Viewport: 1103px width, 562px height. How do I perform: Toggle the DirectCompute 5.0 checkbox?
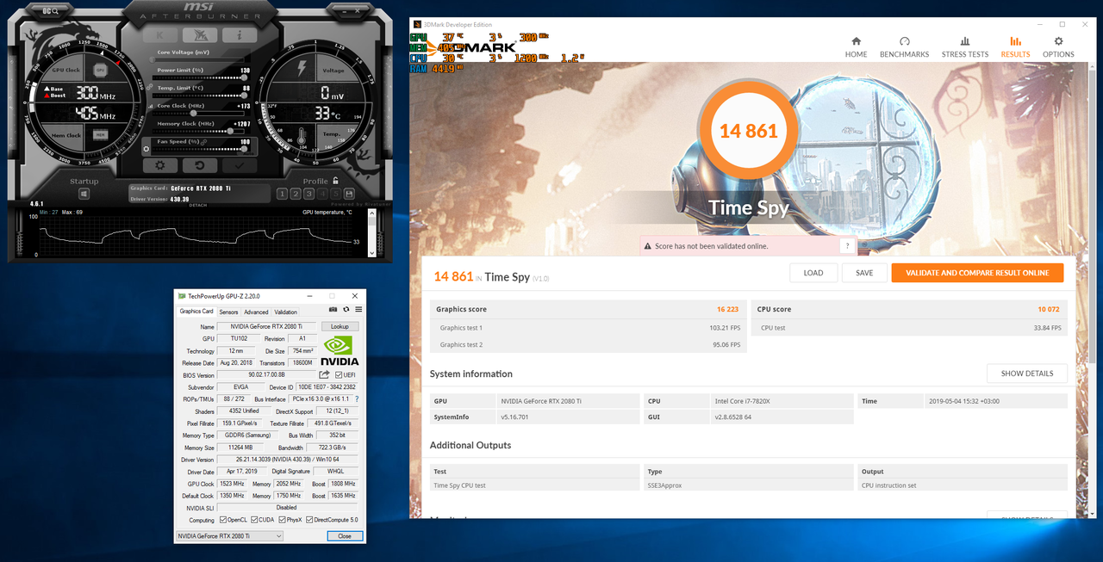308,520
